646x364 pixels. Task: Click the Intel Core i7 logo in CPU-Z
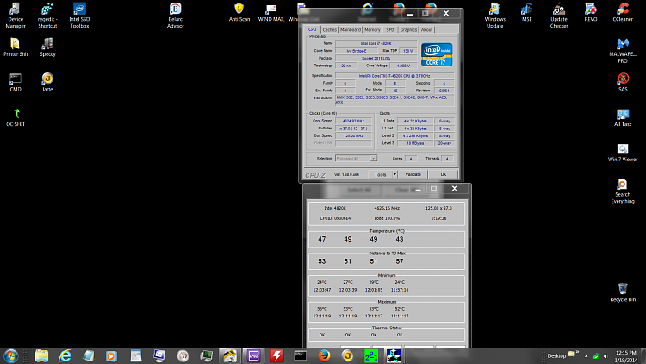(x=437, y=54)
